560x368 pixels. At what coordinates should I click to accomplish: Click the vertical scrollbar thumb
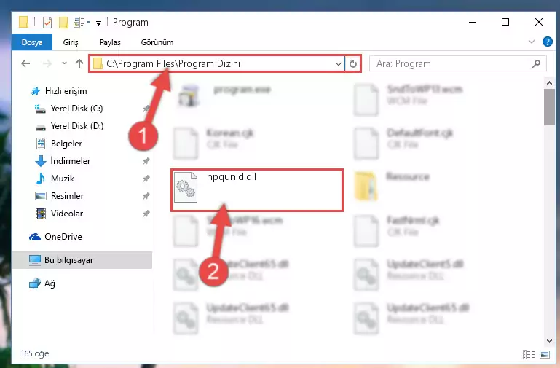[549, 107]
